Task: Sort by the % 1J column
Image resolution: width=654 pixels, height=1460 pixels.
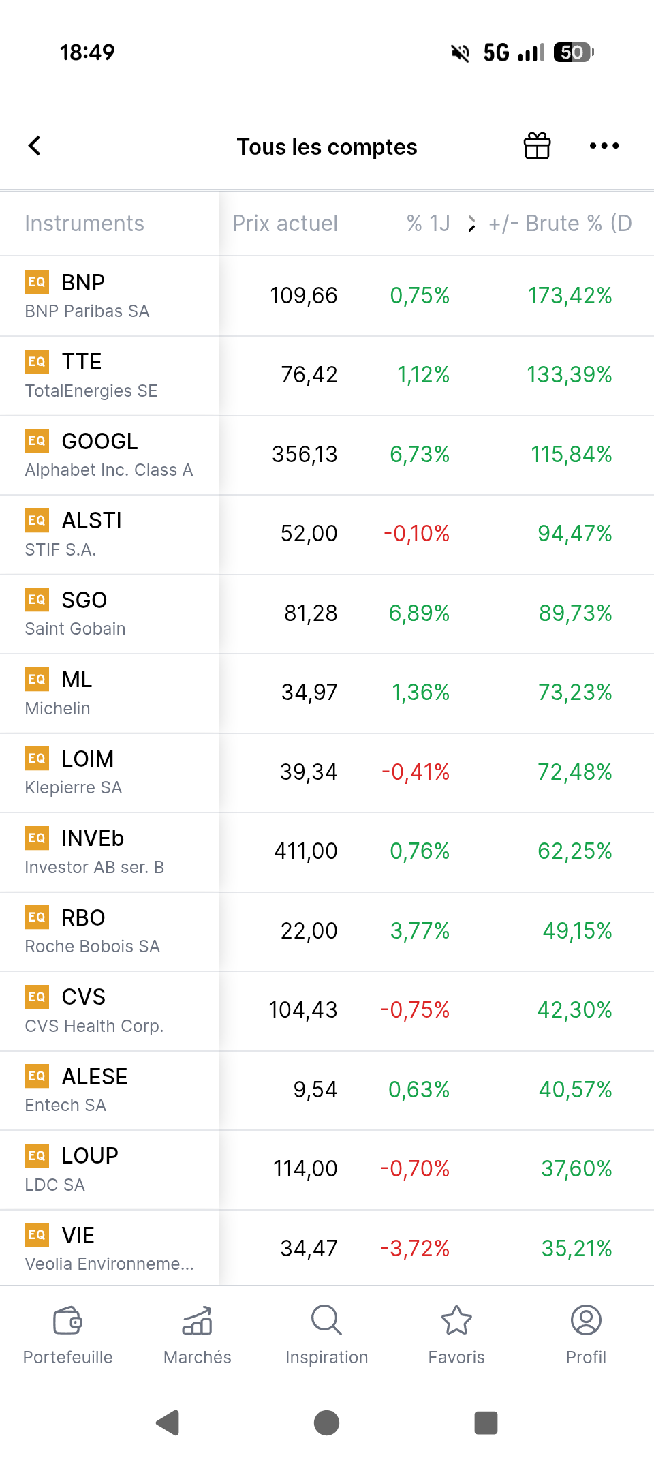Action: (428, 224)
